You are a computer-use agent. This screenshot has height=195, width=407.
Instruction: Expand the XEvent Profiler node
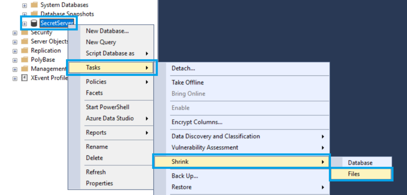(15, 79)
